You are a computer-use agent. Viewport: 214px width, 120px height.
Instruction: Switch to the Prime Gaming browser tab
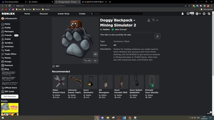coord(14,2)
